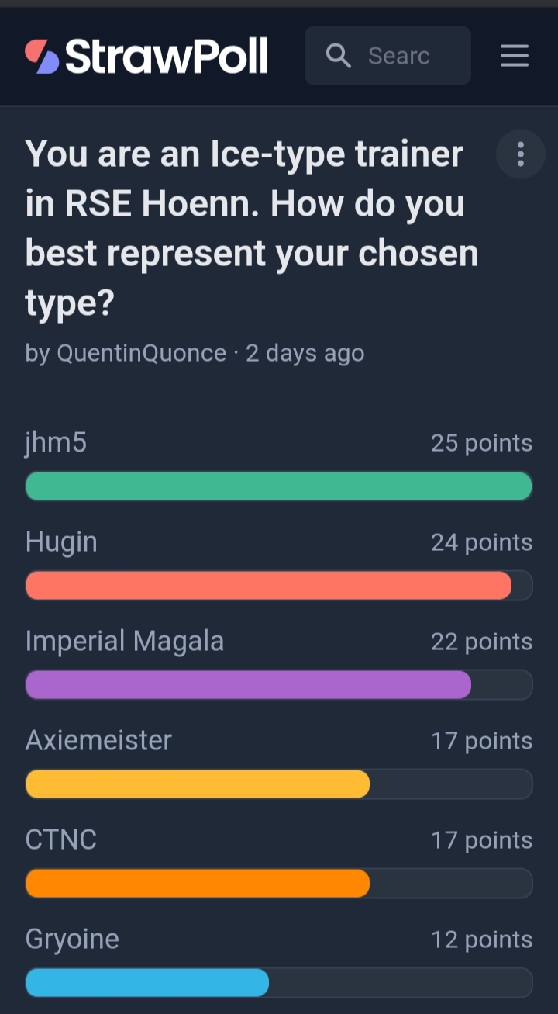Click the StrawPoll wordmark text
The height and width of the screenshot is (1014, 558).
167,56
